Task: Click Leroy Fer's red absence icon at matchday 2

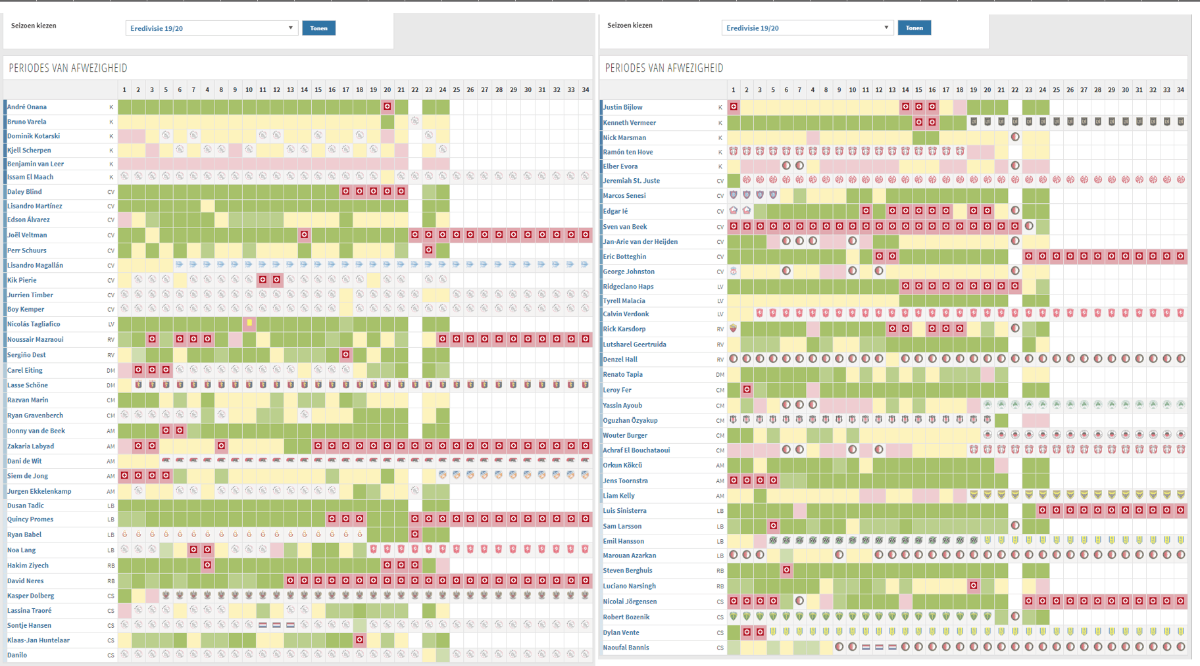Action: (747, 390)
